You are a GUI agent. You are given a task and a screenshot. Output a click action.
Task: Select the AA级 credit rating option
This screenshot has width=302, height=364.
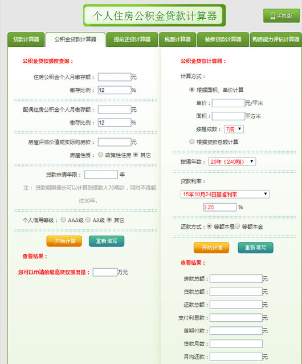[88, 220]
